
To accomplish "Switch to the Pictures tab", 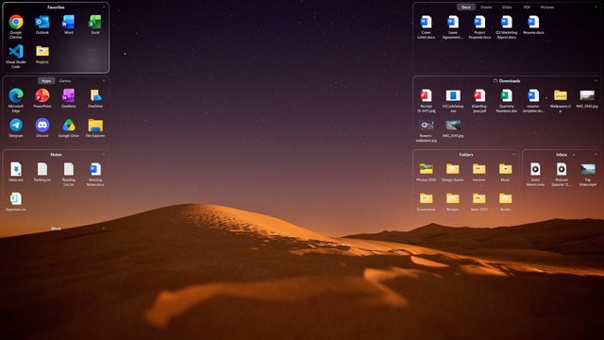I will coord(547,8).
